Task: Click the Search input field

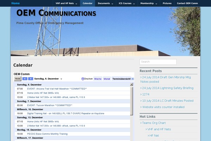Action: [x=158, y=62]
